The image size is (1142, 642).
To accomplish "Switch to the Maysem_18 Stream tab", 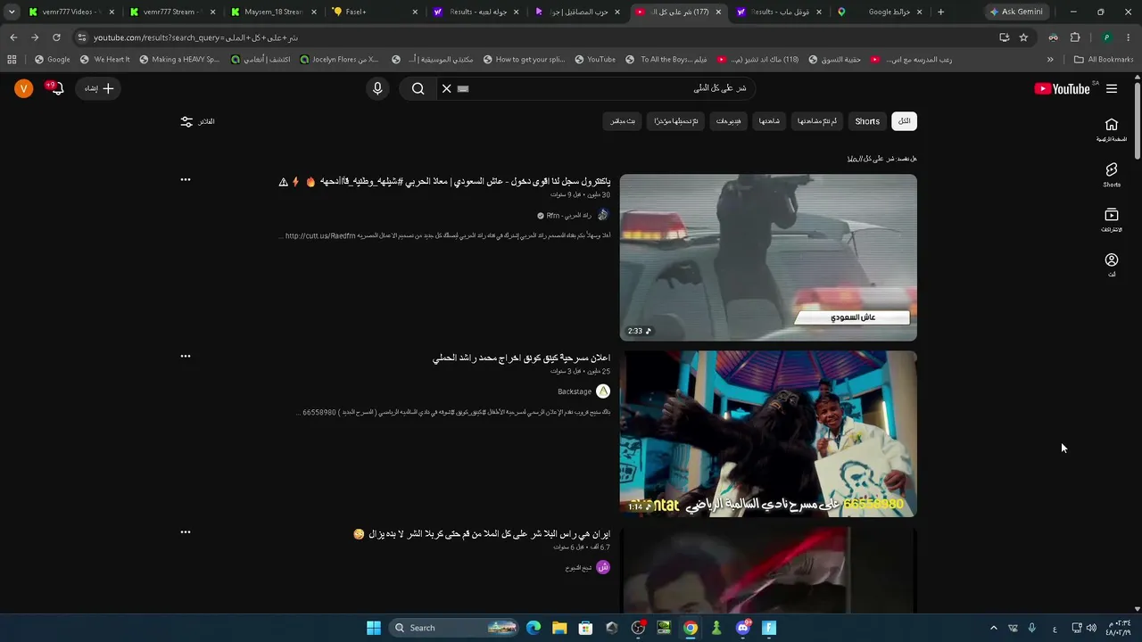I will pos(274,12).
